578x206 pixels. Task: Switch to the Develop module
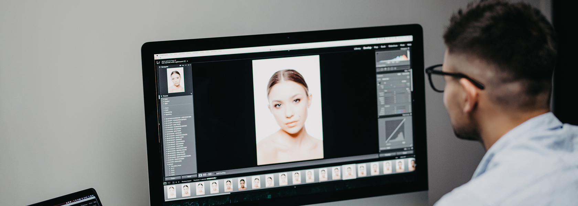(367, 48)
